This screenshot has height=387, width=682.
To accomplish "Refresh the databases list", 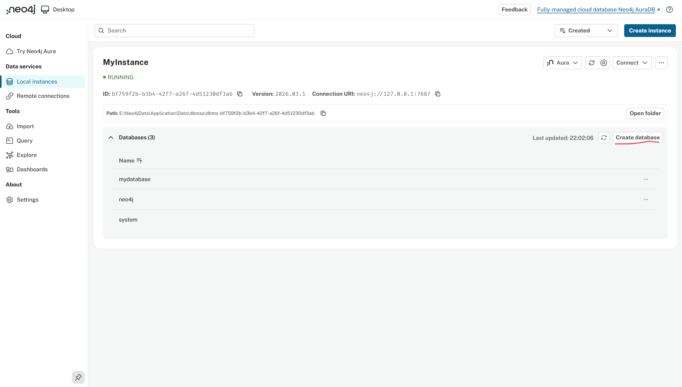I will (x=604, y=138).
